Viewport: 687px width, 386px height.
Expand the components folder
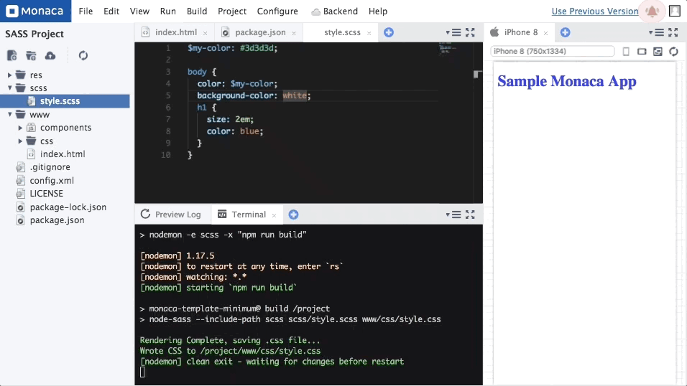(x=20, y=128)
